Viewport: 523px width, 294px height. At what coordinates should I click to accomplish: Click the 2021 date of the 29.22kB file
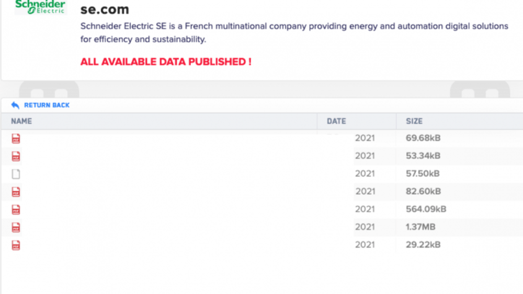(x=365, y=245)
